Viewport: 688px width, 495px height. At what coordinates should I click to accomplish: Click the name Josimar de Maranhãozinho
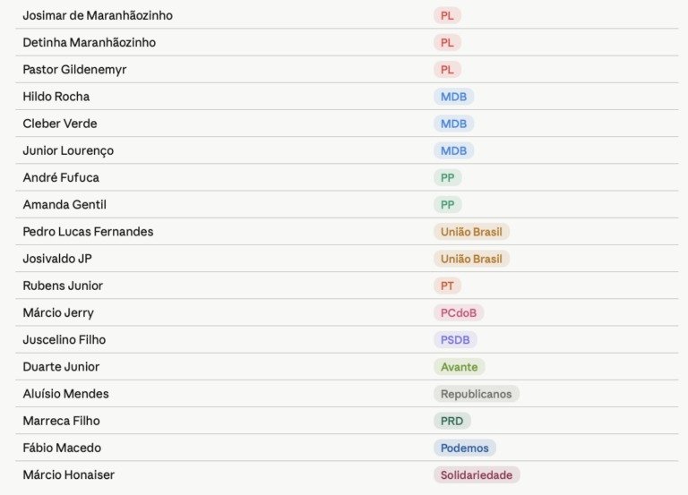point(98,15)
